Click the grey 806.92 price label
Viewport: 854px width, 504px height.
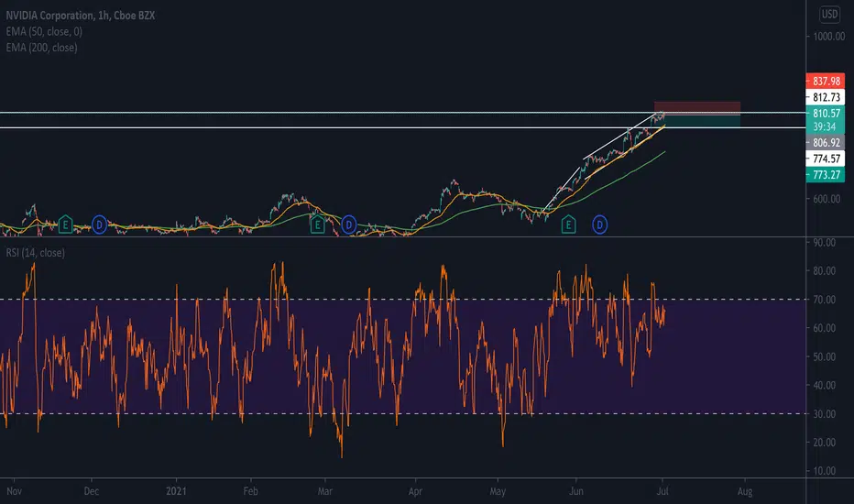(825, 142)
